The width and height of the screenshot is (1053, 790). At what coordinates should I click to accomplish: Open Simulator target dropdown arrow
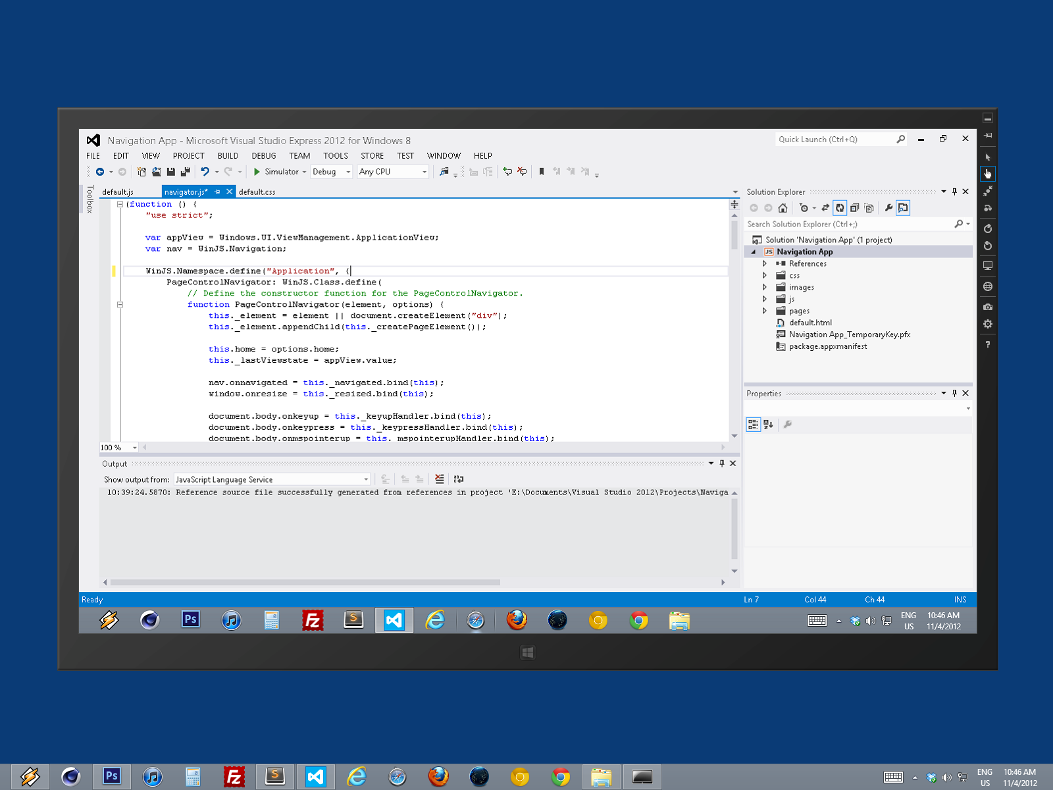(x=304, y=172)
